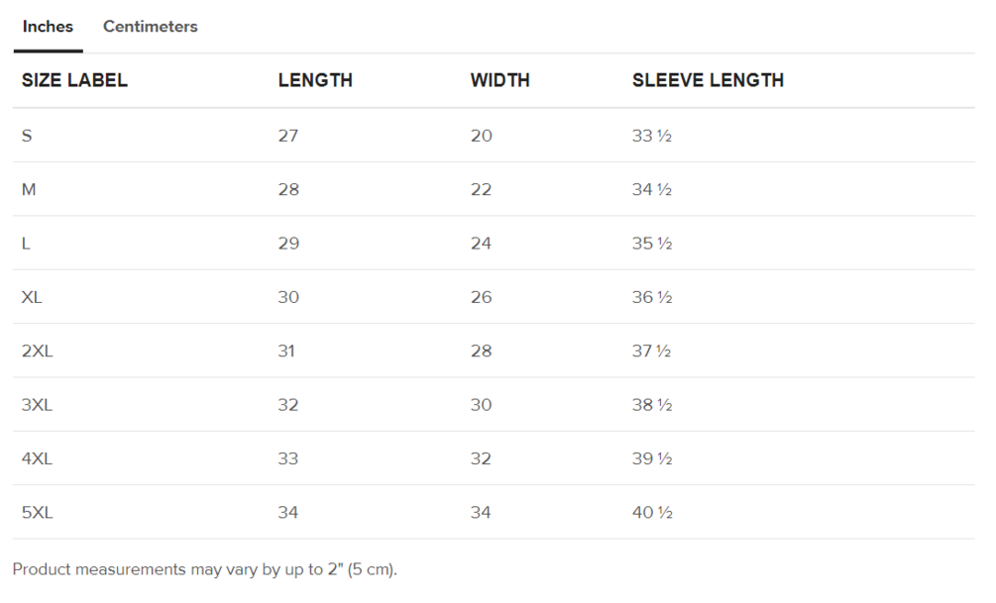Switch to the Centimeters tab
The height and width of the screenshot is (603, 996).
(x=150, y=27)
